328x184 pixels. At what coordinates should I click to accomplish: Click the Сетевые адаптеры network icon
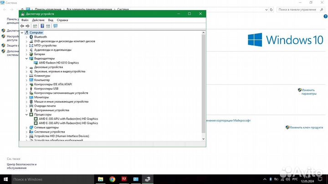pos(31,128)
